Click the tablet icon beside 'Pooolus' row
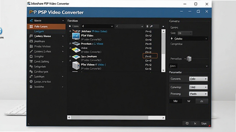Screen dimensions: 236x132 [76, 44]
